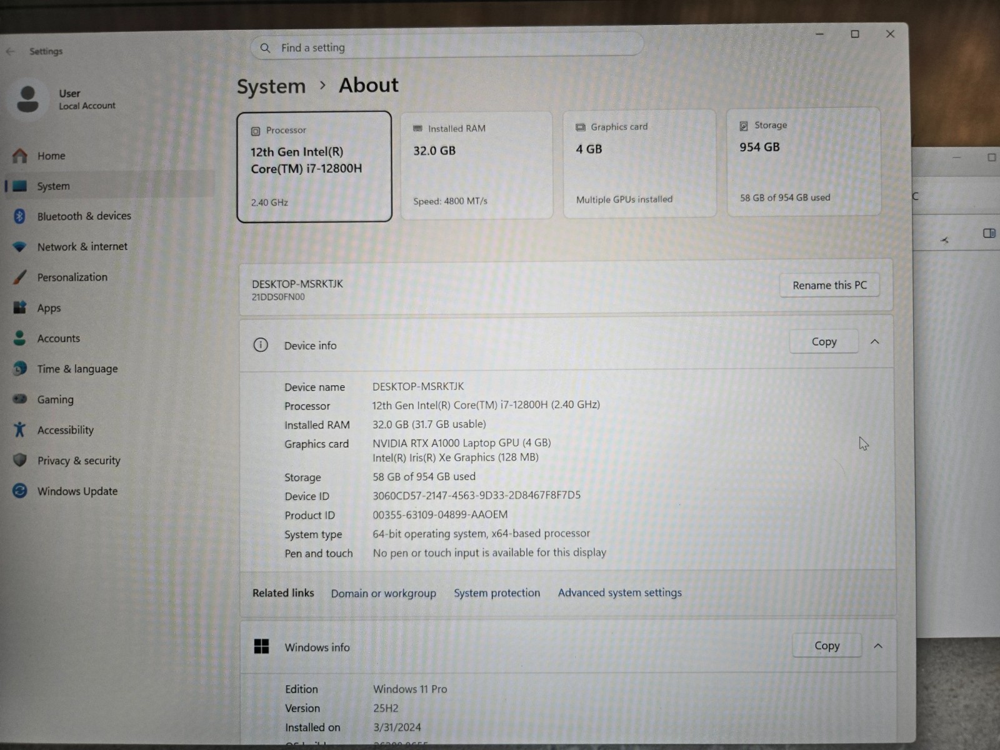
Task: Click the version value 25H2
Action: point(386,708)
